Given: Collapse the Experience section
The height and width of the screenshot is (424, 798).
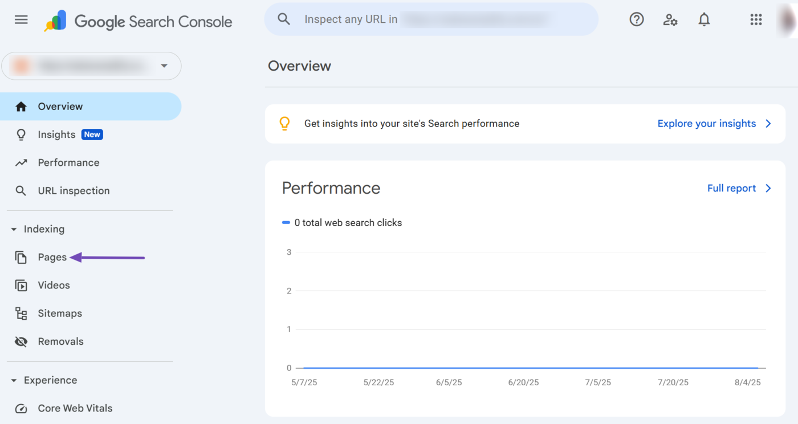Looking at the screenshot, I should (14, 381).
